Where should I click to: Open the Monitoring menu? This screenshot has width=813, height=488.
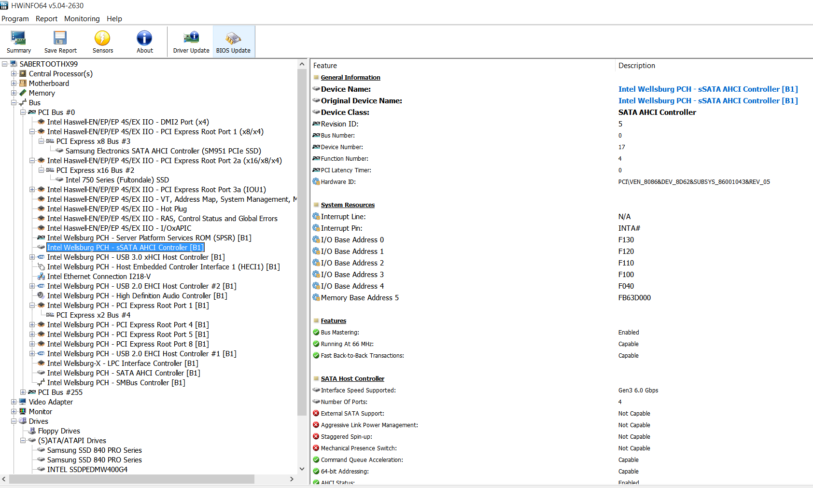(82, 19)
